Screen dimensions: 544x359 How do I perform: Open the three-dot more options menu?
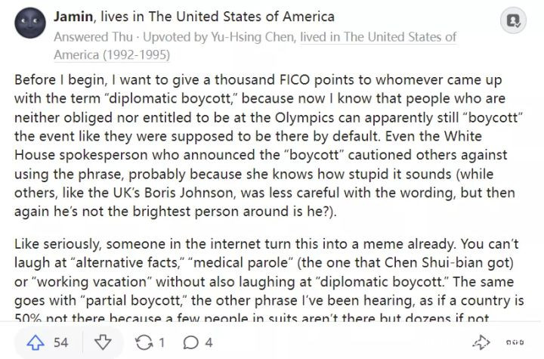coord(516,342)
